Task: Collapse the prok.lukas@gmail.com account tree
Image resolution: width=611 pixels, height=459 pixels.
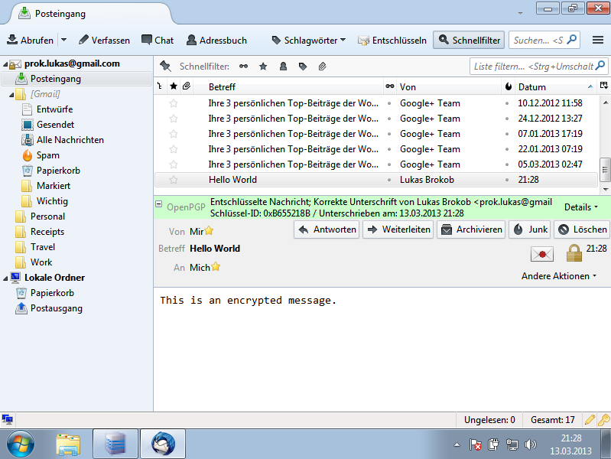Action: [x=5, y=64]
